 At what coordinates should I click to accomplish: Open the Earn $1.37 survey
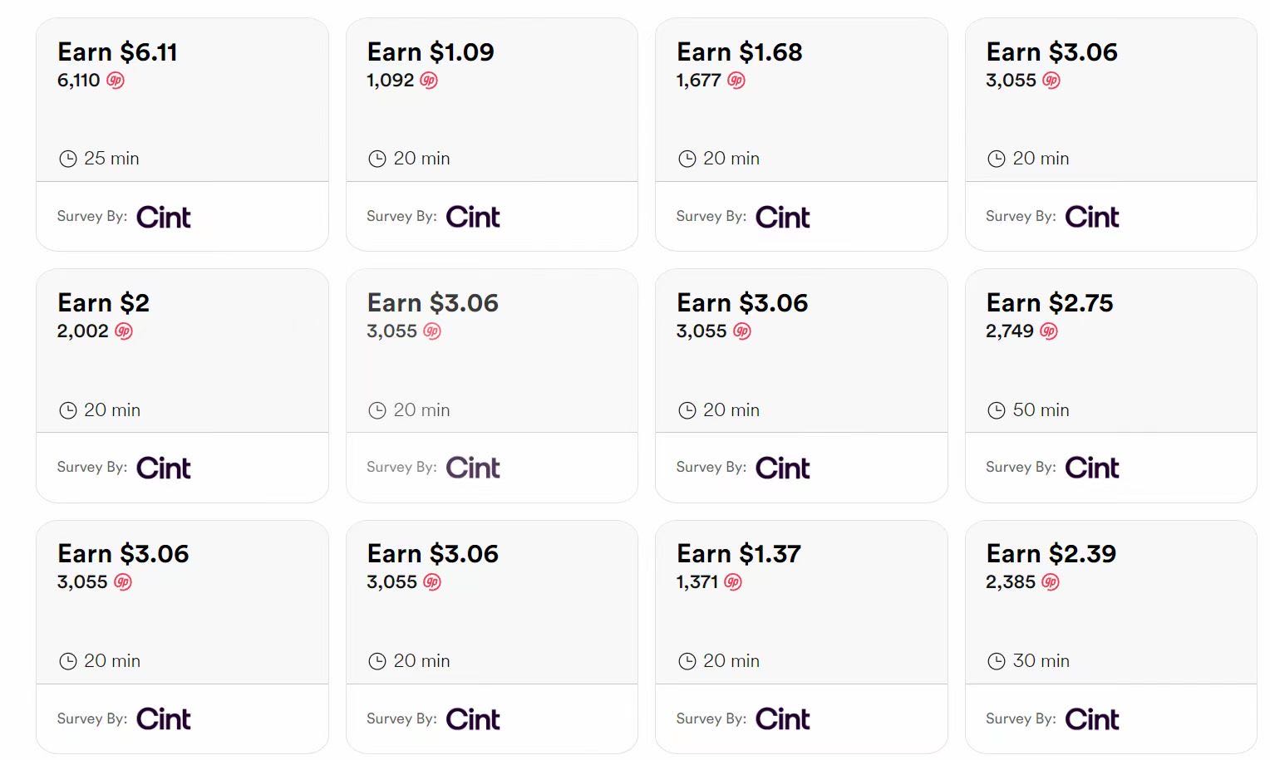point(801,637)
